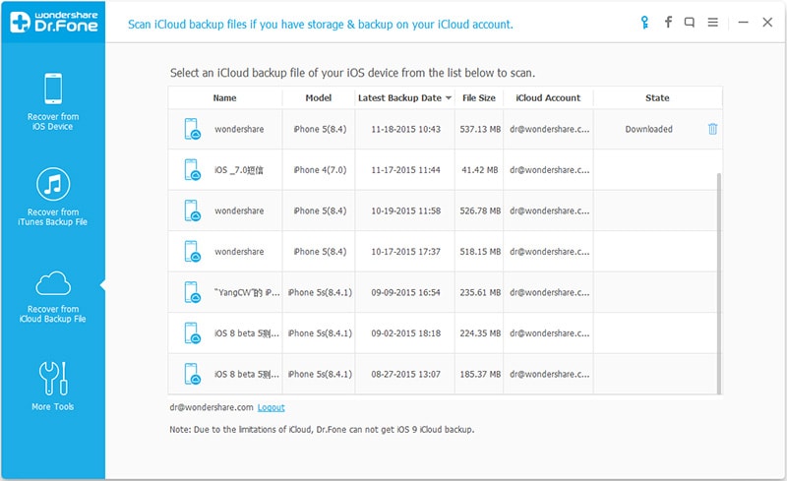Click the Name column header
Image resolution: width=787 pixels, height=481 pixels.
pos(224,98)
